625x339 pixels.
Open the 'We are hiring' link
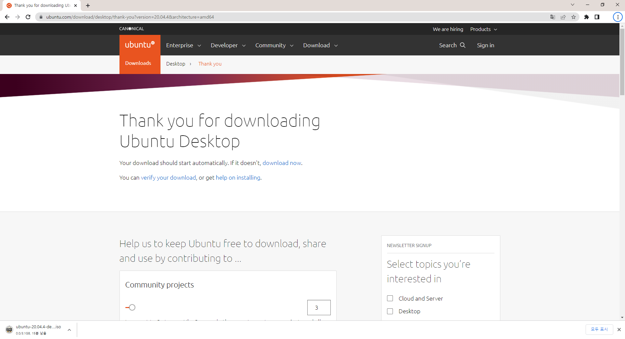click(448, 29)
